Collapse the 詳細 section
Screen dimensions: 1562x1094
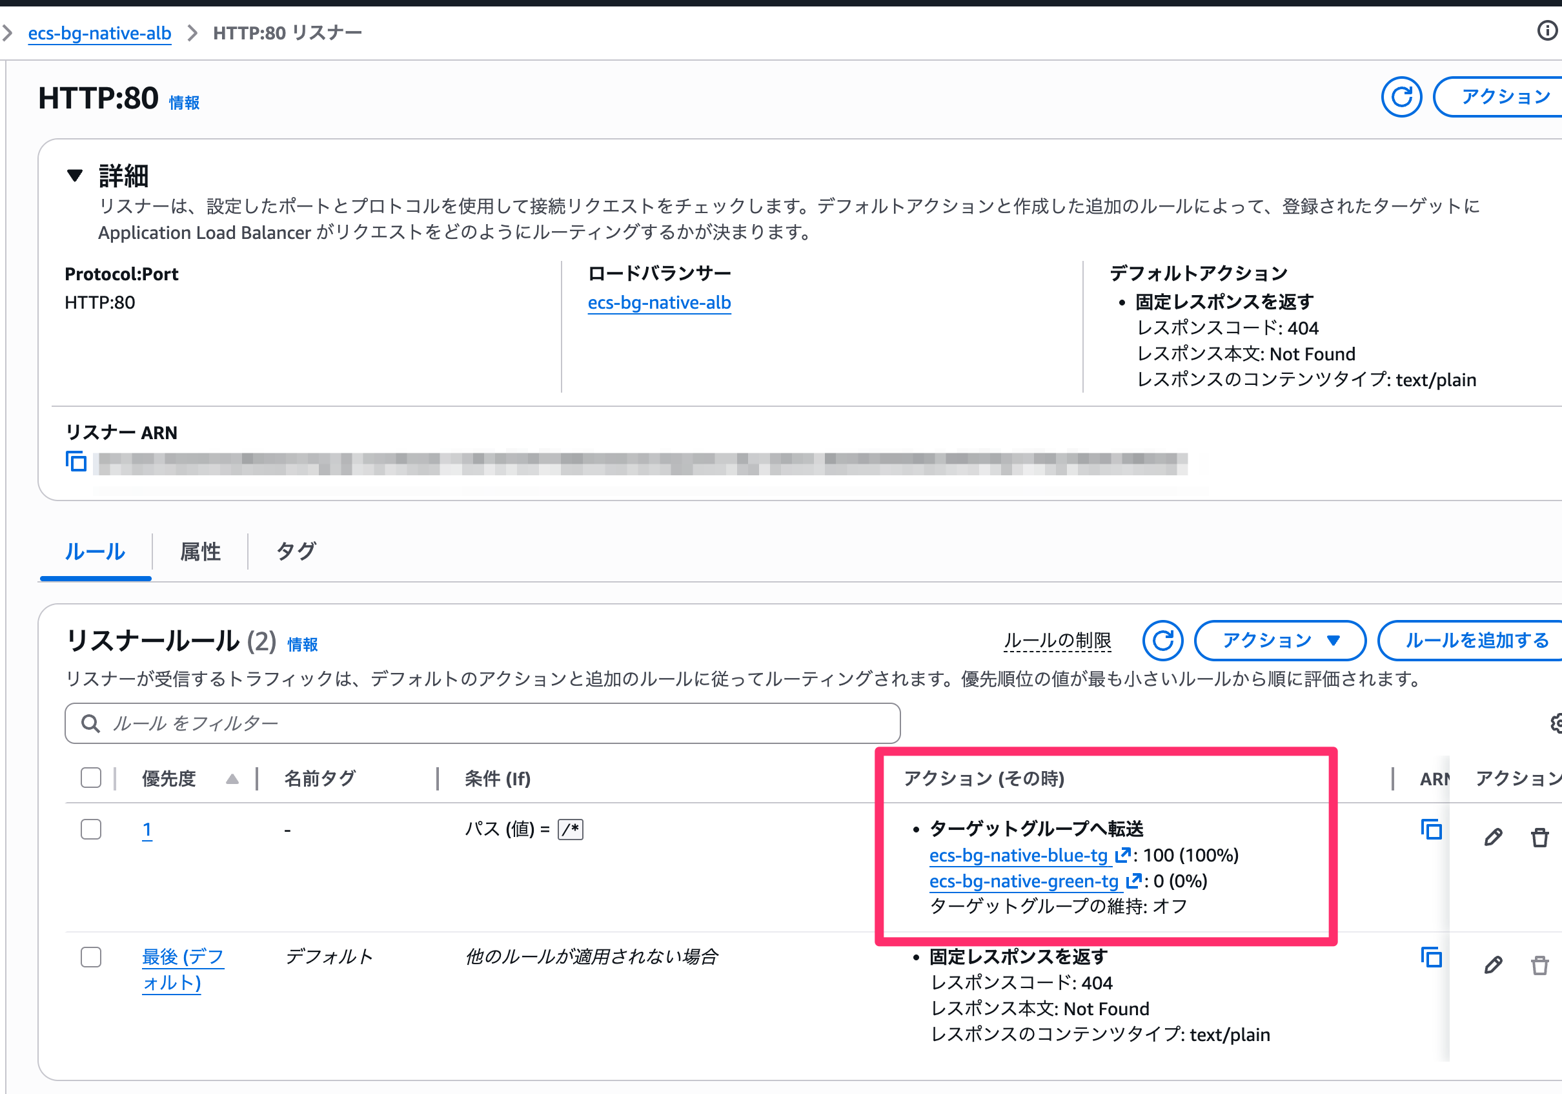pyautogui.click(x=76, y=176)
